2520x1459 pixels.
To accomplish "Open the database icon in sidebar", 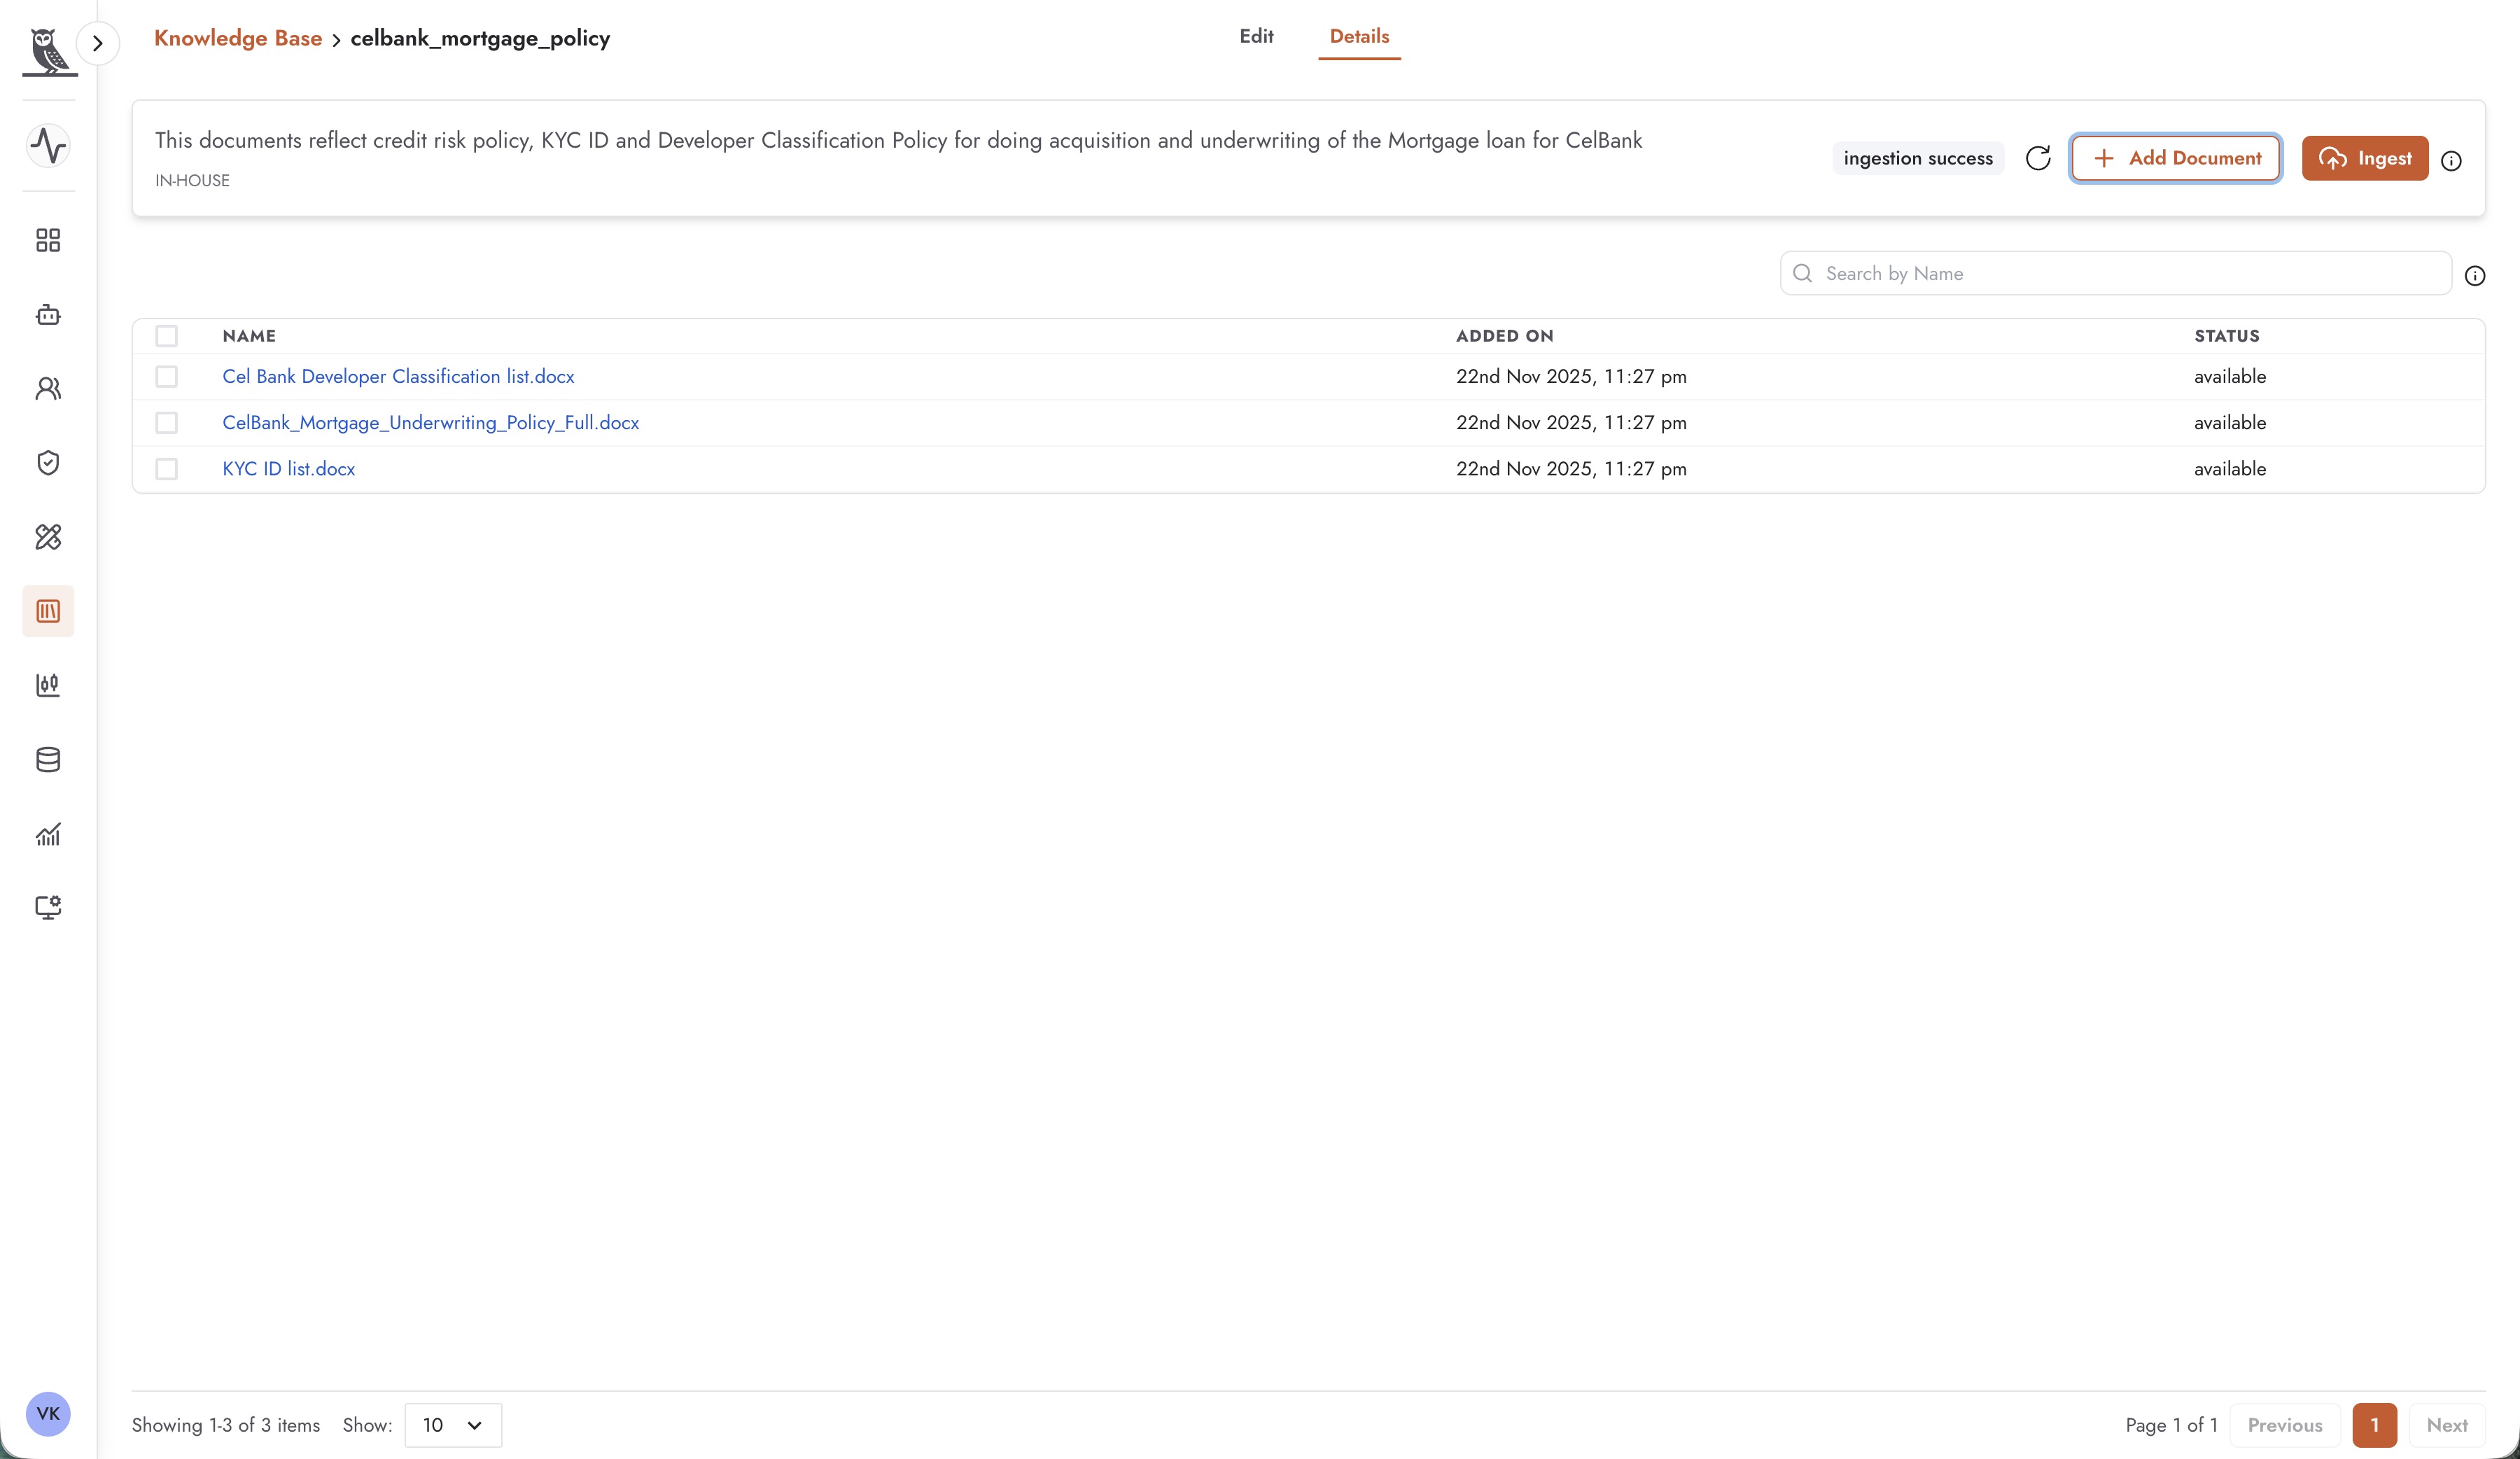I will 48,760.
